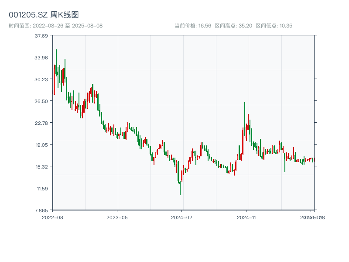Click the chart title 001205.SZ 周K线图
This screenshot has width=349, height=262.
[44, 15]
